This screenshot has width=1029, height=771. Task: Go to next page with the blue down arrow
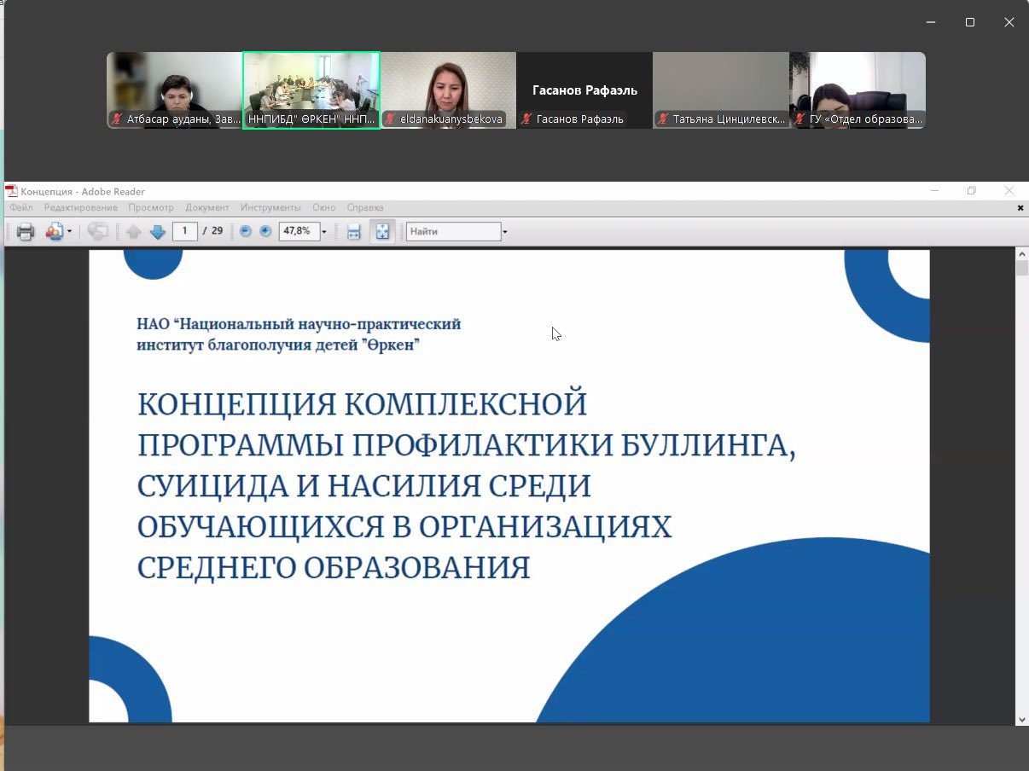click(x=158, y=231)
